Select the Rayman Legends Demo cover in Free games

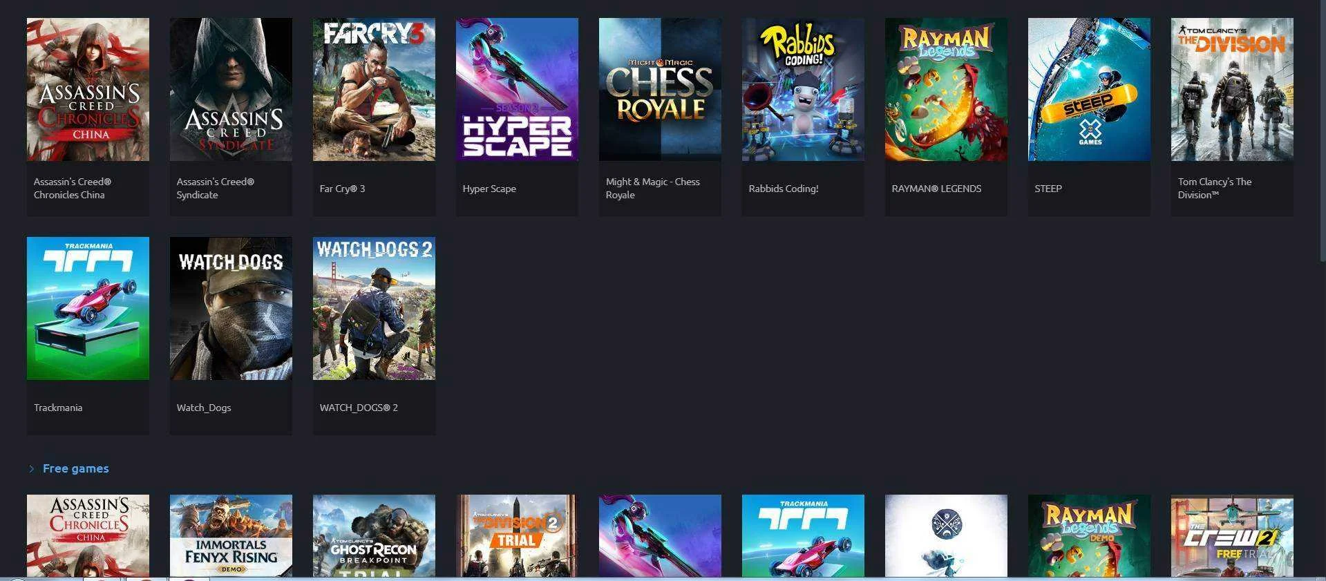click(x=1089, y=535)
